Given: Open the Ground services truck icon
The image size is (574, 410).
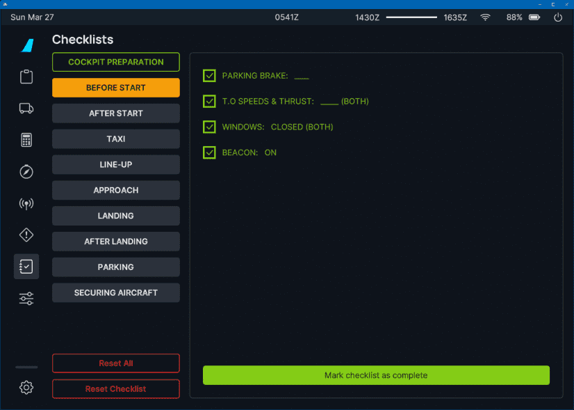Looking at the screenshot, I should pos(26,108).
